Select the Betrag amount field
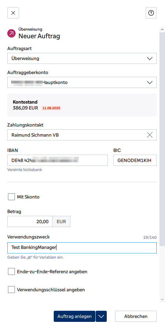165x325 pixels. coord(30,221)
